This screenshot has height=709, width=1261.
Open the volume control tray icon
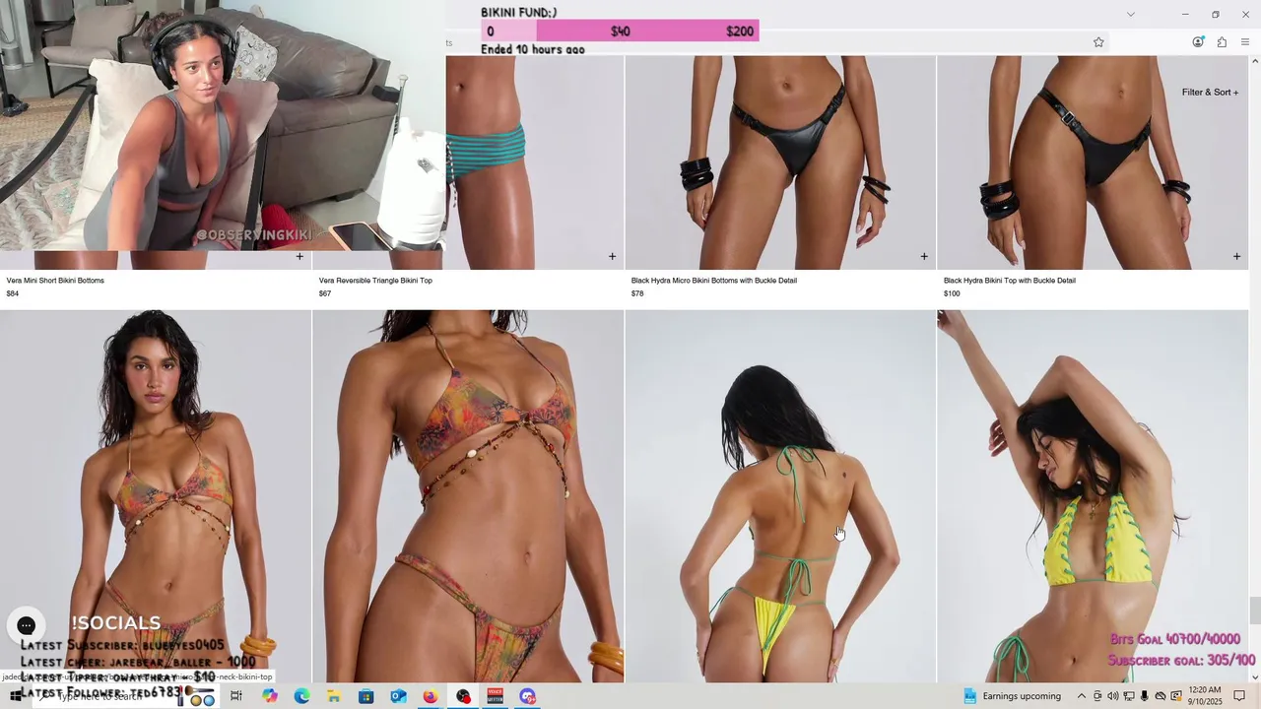[1113, 696]
